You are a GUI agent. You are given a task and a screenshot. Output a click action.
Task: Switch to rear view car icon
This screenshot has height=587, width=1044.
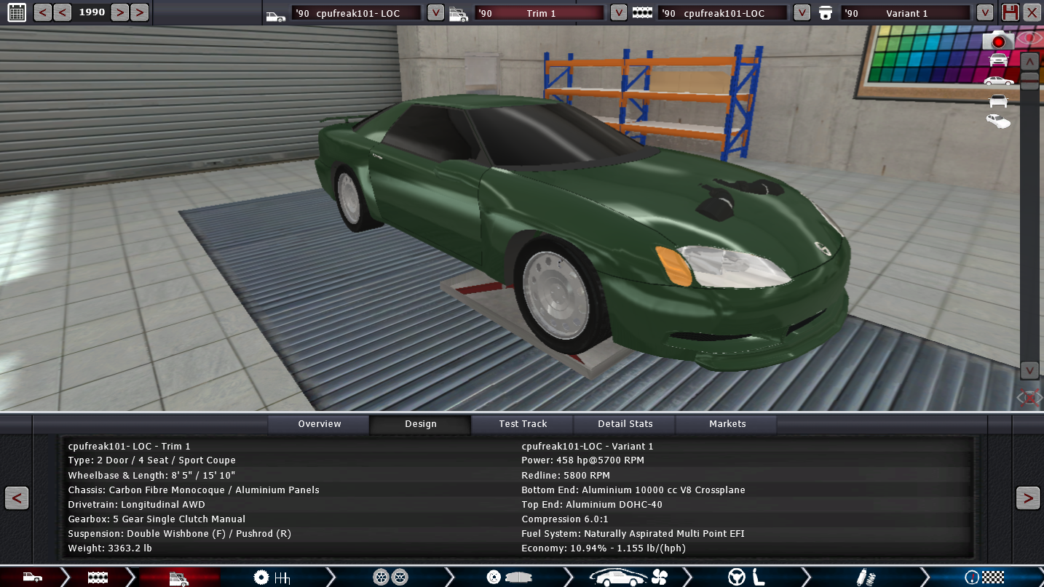[x=998, y=100]
